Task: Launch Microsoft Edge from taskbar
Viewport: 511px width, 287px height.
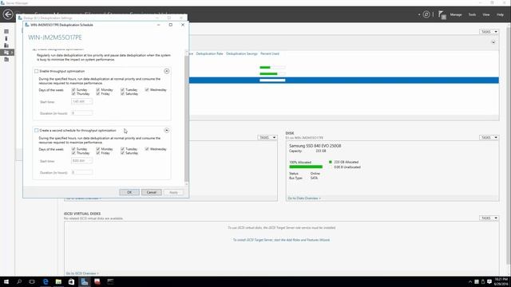Action: (46, 281)
